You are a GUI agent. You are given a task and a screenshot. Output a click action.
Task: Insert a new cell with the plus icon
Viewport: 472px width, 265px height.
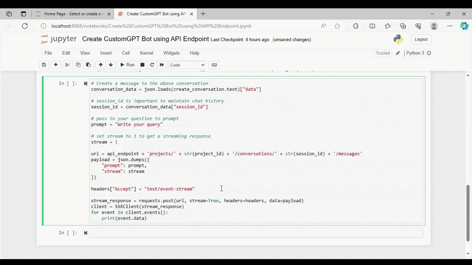pos(56,65)
